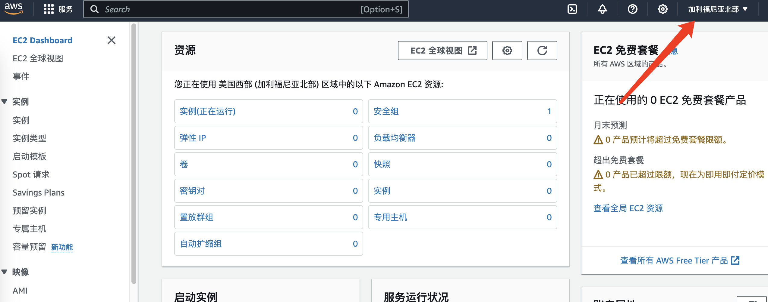Viewport: 768px width, 302px height.
Task: Click the 新功能 badge link
Action: point(62,247)
